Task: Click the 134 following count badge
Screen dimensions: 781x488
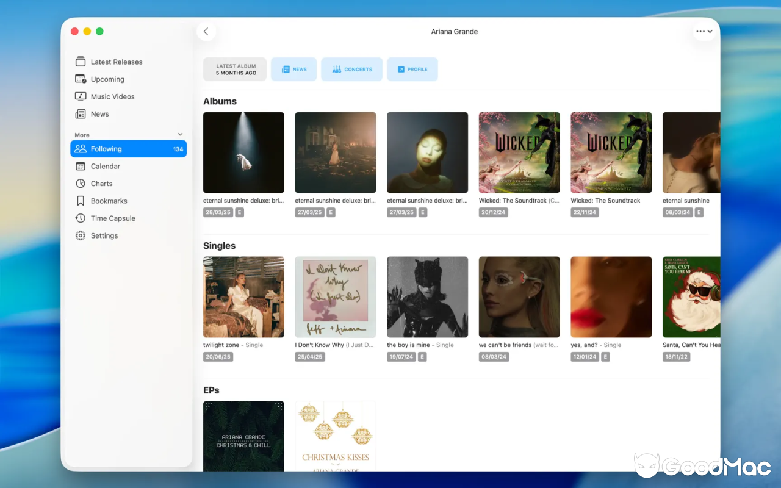Action: [178, 149]
